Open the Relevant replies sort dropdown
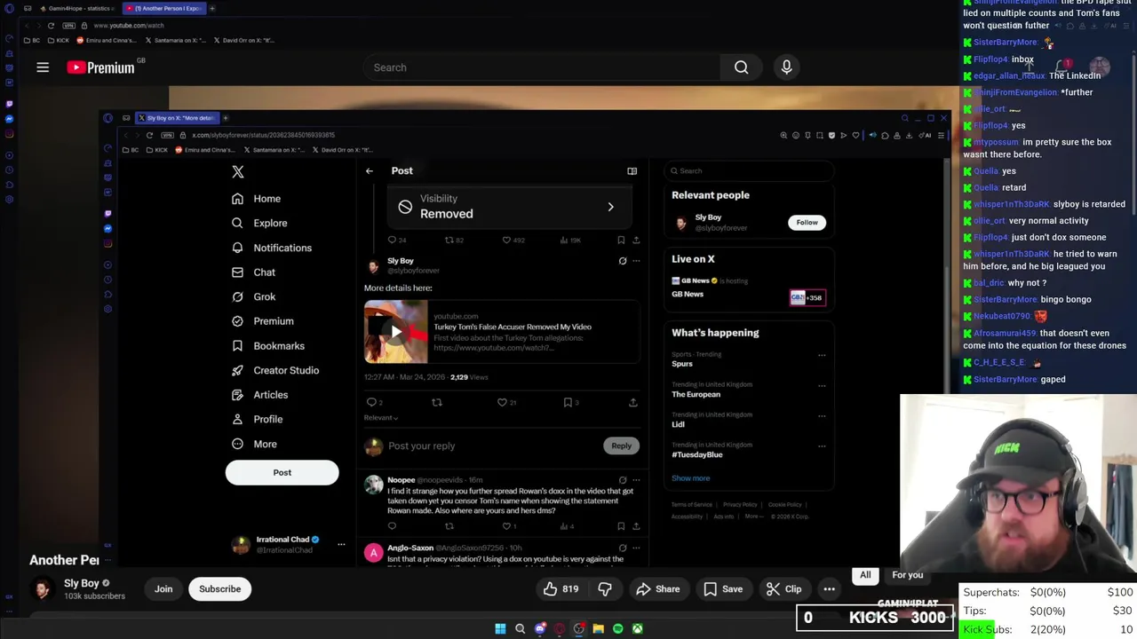The height and width of the screenshot is (639, 1137). tap(381, 418)
